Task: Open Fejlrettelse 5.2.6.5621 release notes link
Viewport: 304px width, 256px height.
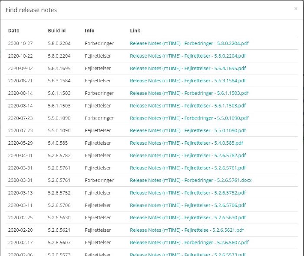Action: point(187,230)
